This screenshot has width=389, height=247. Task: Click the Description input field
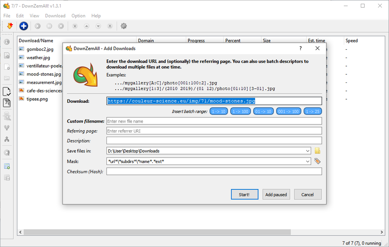click(x=214, y=140)
